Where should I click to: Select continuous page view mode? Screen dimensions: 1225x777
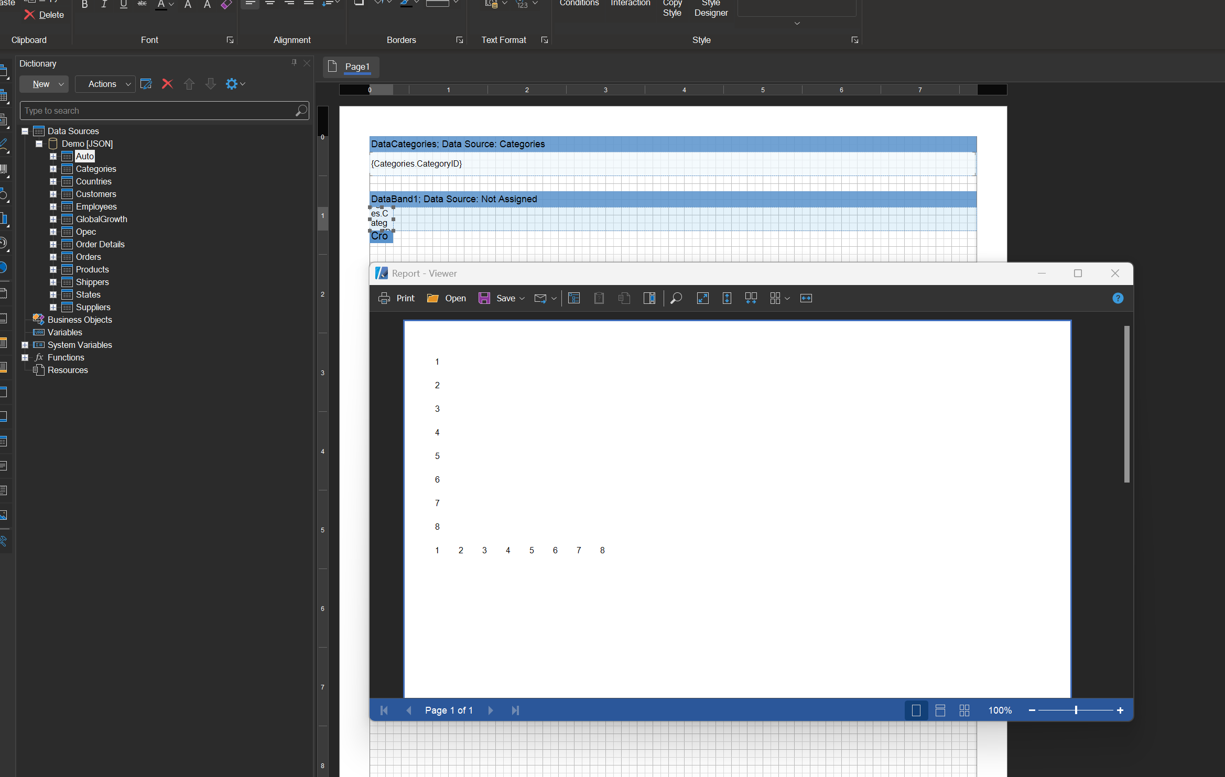tap(940, 710)
